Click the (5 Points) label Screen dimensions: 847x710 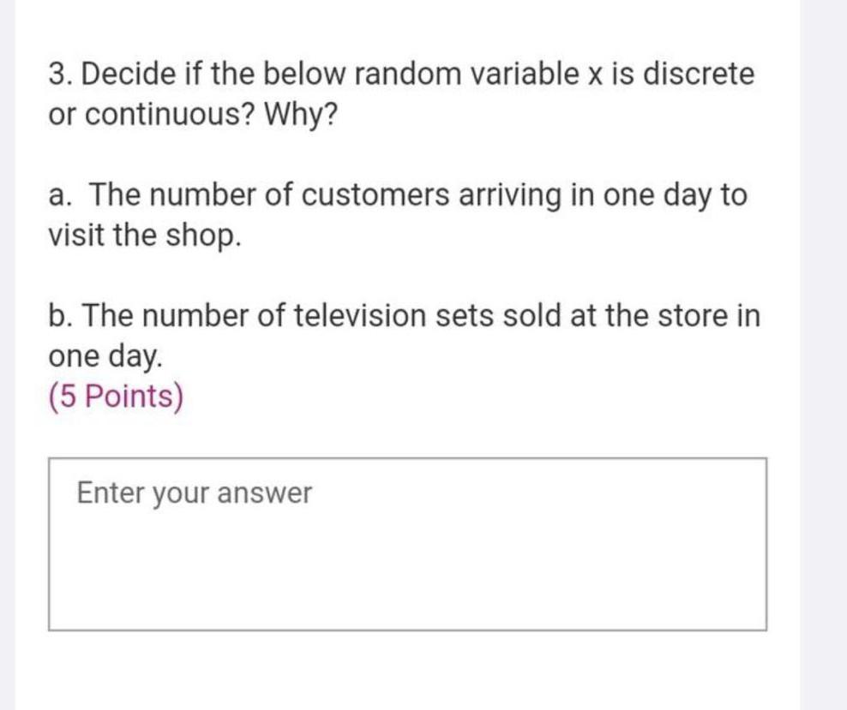click(x=116, y=396)
